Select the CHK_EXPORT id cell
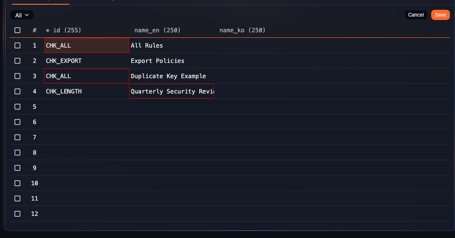455x238 pixels. (x=86, y=61)
